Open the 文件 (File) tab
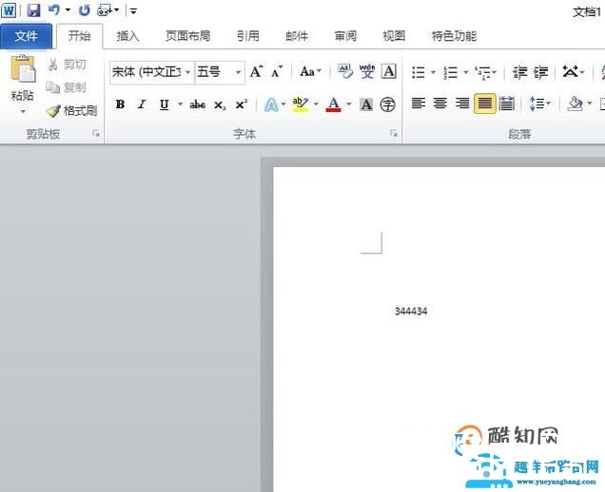Image resolution: width=605 pixels, height=492 pixels. 27,36
